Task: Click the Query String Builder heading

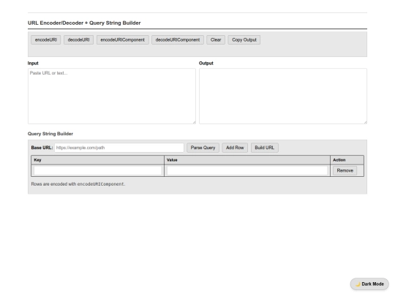Action: 50,134
